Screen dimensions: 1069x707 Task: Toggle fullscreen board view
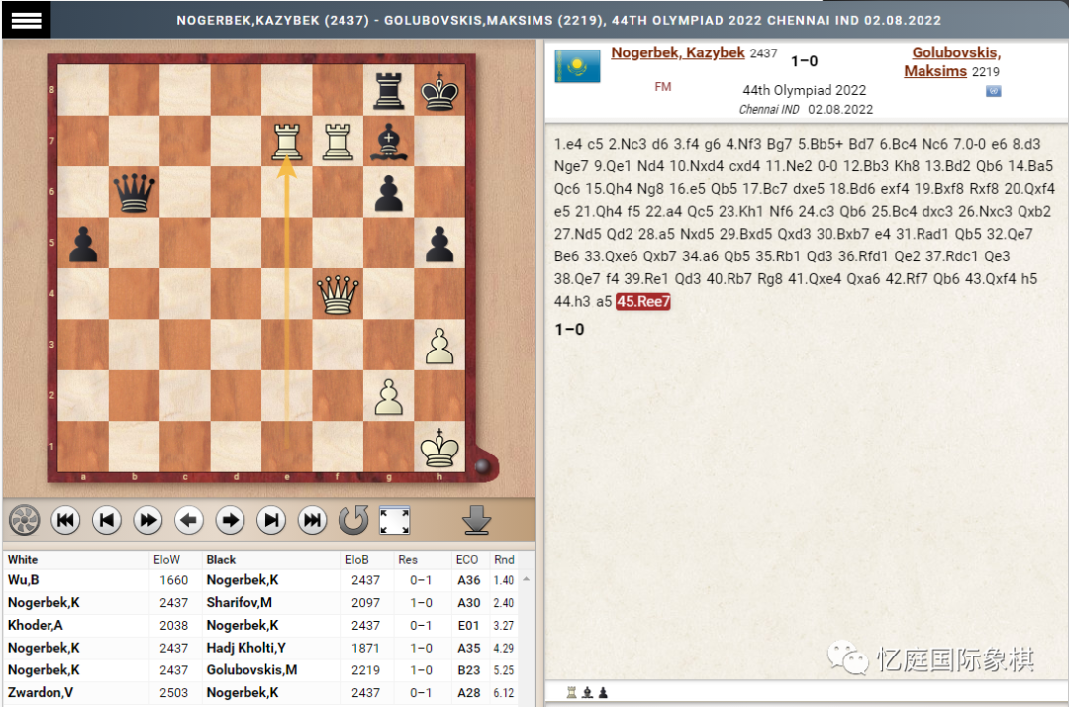point(395,521)
